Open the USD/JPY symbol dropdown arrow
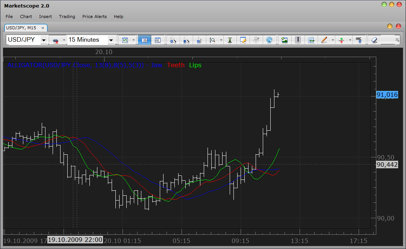The width and height of the screenshot is (406, 249). [x=44, y=40]
